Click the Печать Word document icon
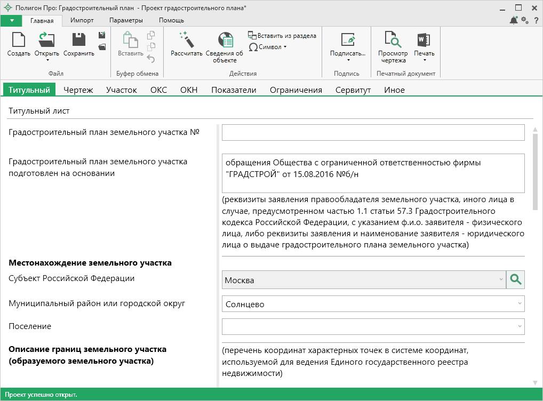Image resolution: width=543 pixels, height=401 pixels. [424, 41]
